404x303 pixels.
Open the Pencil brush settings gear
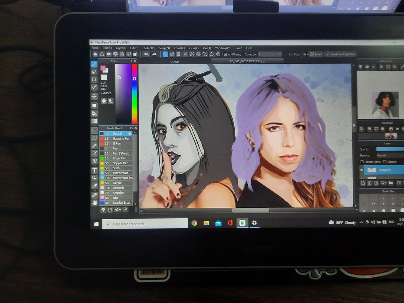coord(130,134)
